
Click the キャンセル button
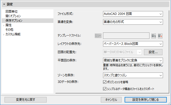click(x=111, y=100)
